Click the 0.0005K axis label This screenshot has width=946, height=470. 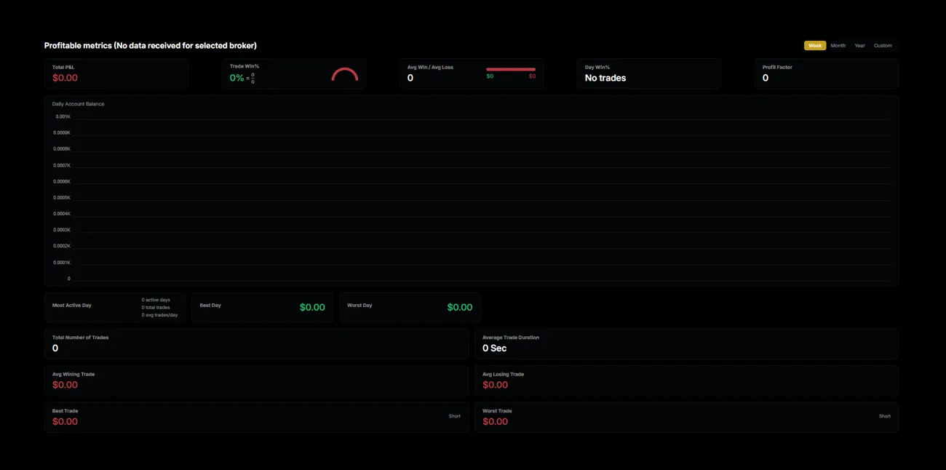click(62, 198)
